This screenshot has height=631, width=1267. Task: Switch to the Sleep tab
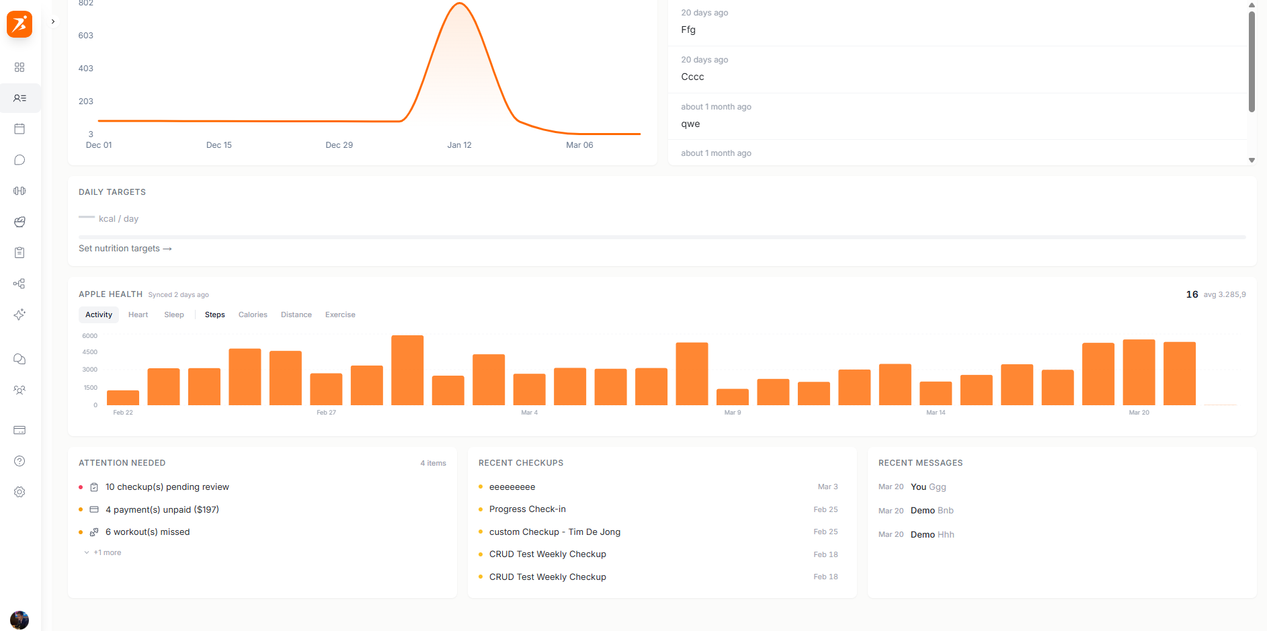pos(173,314)
